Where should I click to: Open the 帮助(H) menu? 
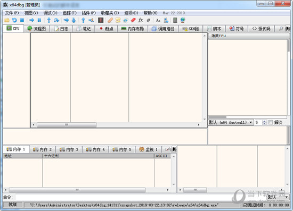(x=150, y=13)
